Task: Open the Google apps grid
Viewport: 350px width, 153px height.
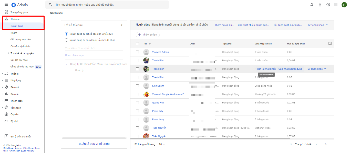Action: tap(336, 5)
